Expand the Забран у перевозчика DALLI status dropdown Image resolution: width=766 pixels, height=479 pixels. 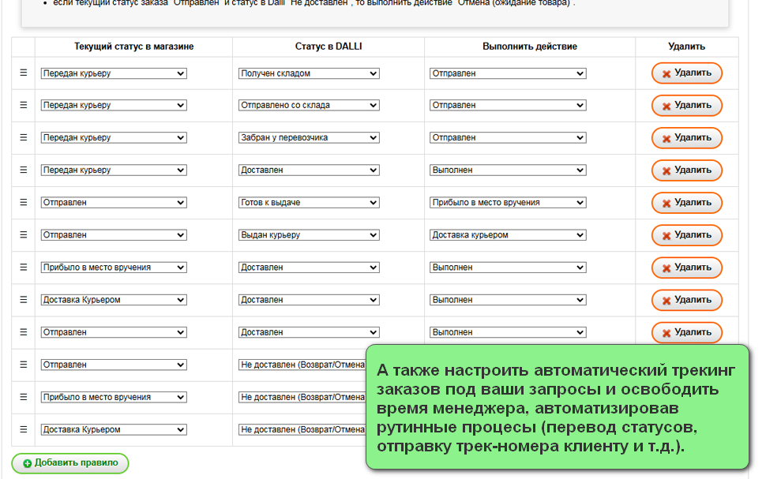click(x=309, y=137)
